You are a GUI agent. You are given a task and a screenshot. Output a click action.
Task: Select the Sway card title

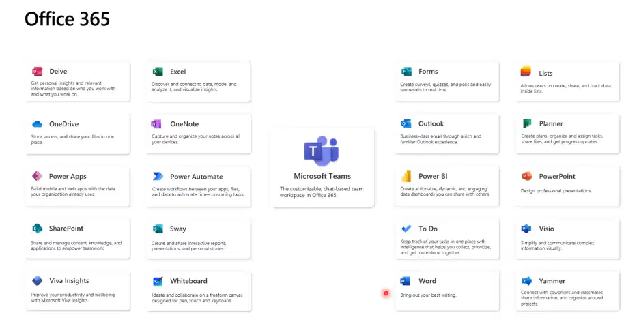coord(177,229)
